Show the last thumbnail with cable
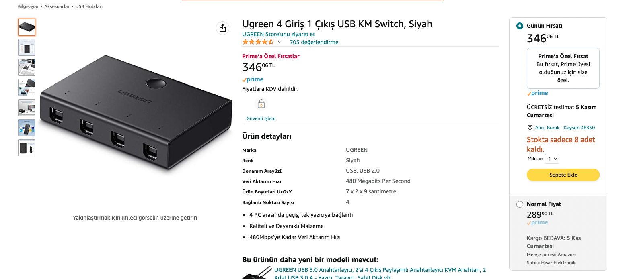Image resolution: width=629 pixels, height=279 pixels. [x=27, y=148]
